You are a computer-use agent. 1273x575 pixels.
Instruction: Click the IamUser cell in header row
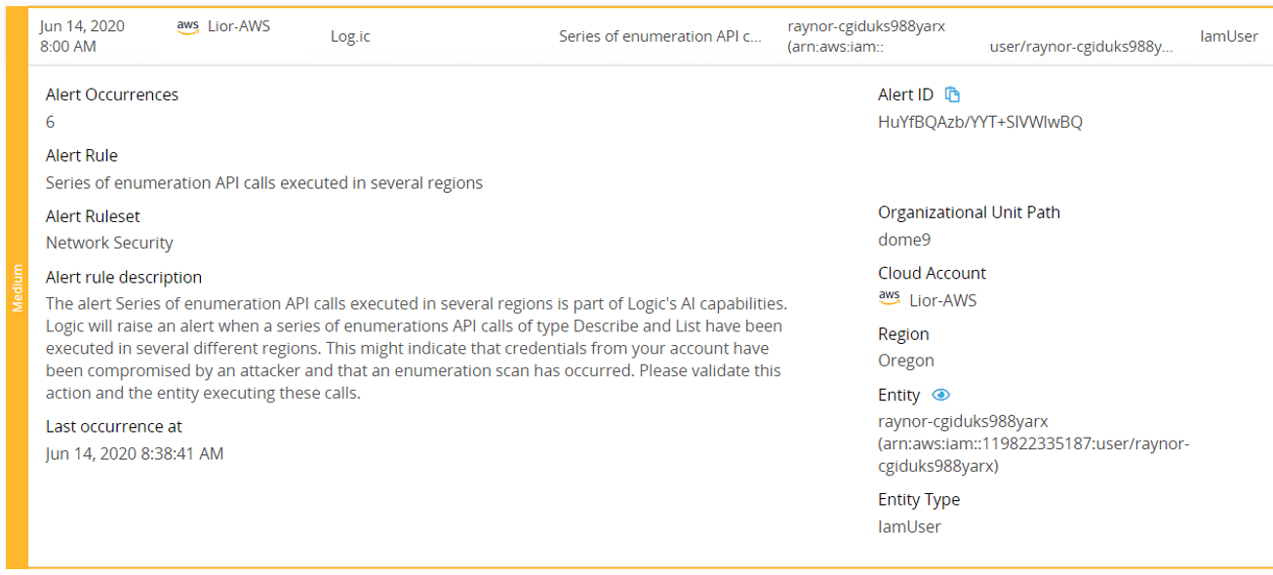(1229, 36)
